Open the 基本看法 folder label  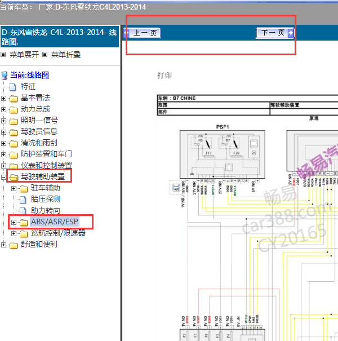click(x=35, y=98)
